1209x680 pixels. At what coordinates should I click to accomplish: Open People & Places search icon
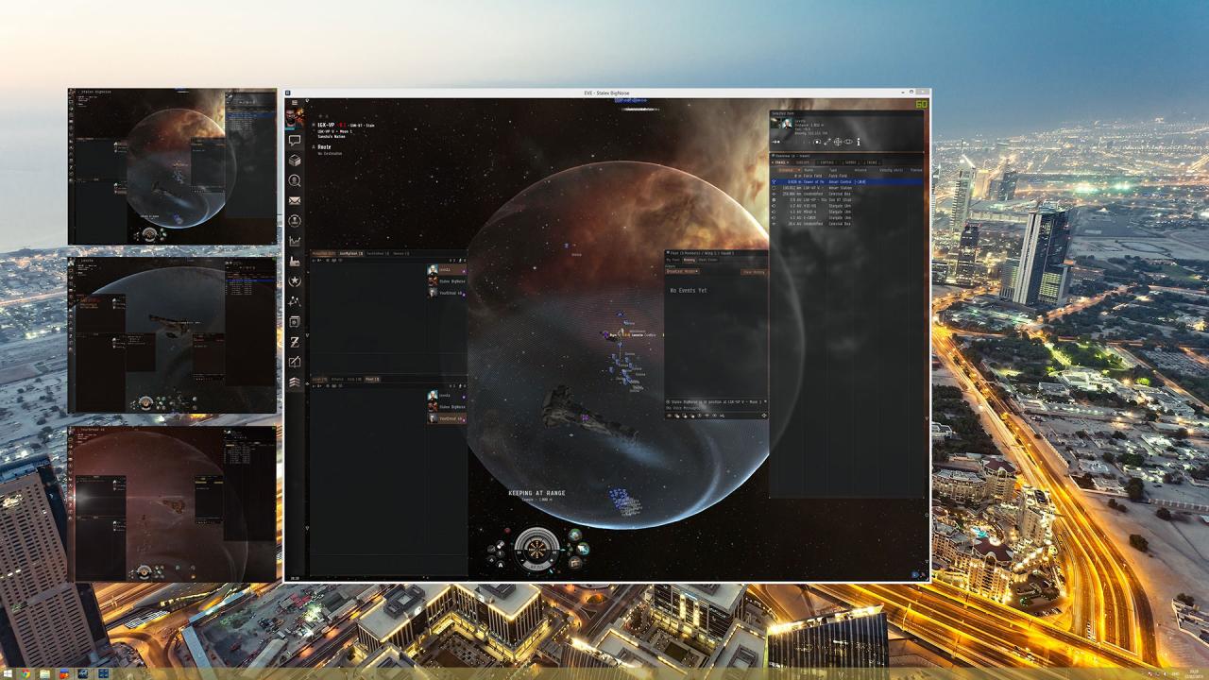295,180
